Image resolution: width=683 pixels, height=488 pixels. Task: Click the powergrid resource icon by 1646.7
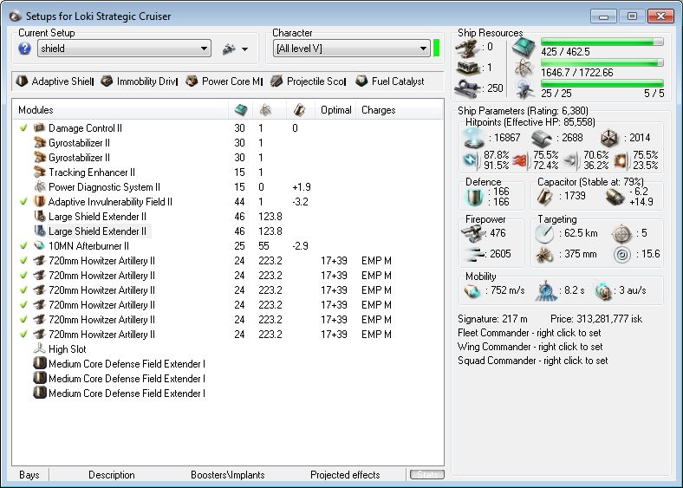tap(524, 68)
